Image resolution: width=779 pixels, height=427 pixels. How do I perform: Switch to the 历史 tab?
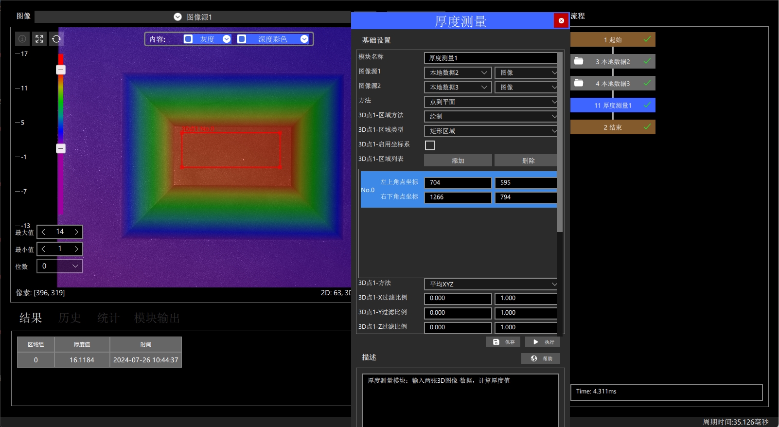(70, 318)
